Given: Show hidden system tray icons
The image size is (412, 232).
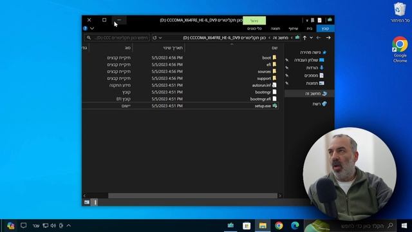Looking at the screenshot, I should [69, 226].
